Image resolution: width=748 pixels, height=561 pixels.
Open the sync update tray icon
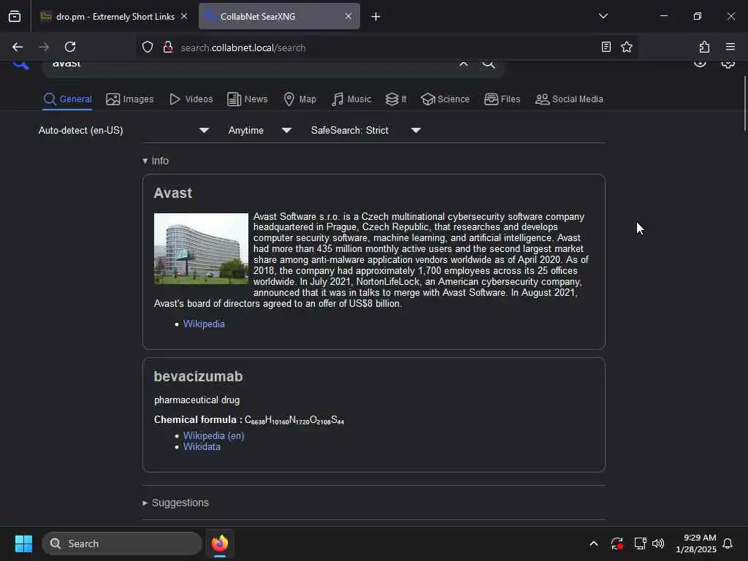pos(617,543)
